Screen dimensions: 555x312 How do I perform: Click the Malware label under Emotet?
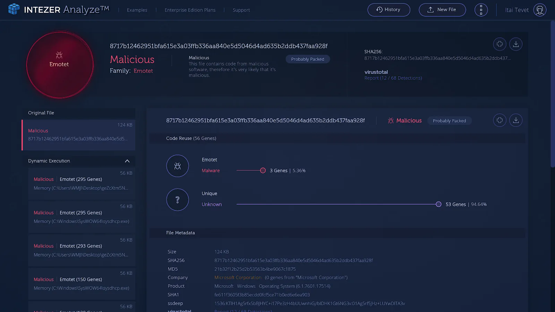211,171
